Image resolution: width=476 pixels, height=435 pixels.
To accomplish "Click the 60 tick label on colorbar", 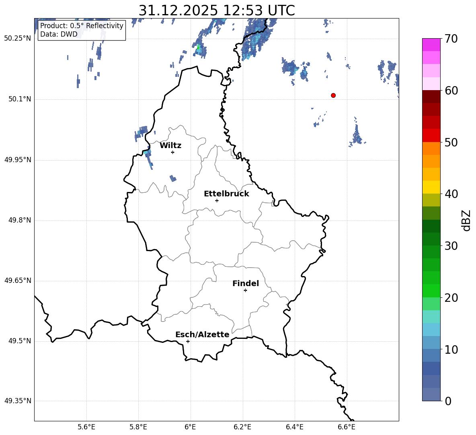I will click(451, 91).
